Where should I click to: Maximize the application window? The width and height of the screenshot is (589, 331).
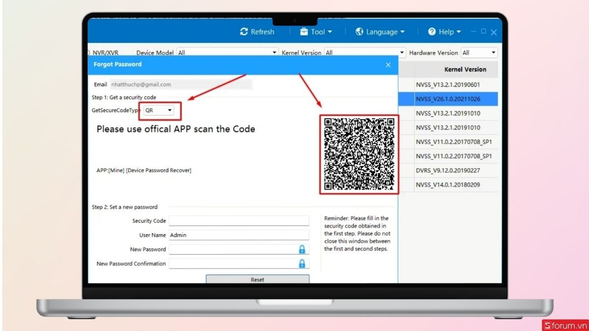[x=483, y=31]
